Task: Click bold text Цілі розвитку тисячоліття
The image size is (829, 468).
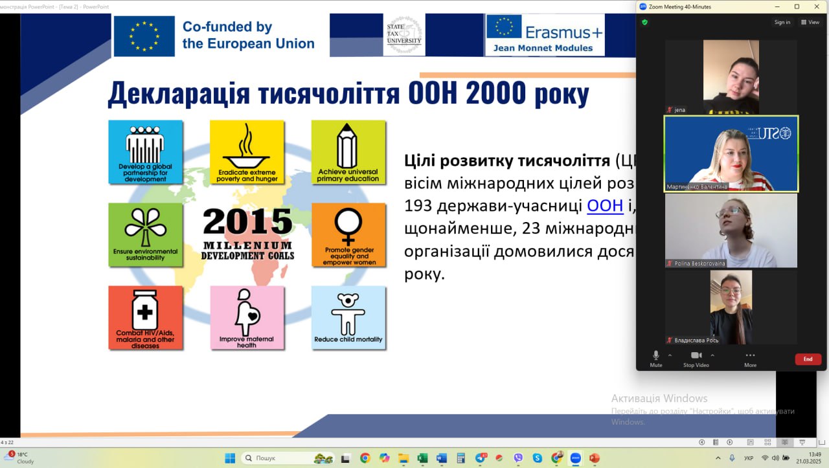Action: (507, 161)
